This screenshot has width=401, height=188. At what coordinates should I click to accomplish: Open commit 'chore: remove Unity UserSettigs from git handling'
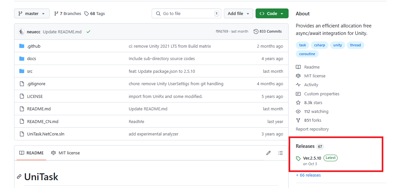pos(176,84)
